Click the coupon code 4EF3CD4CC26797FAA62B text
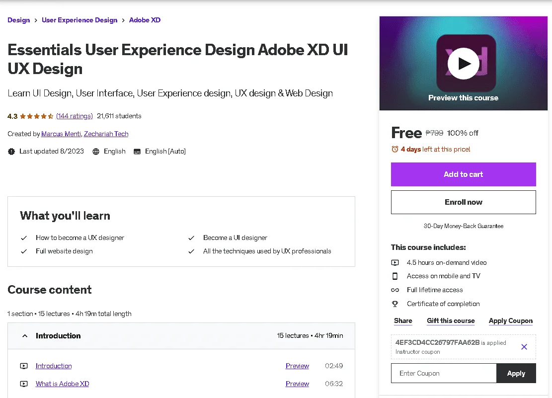 point(437,342)
